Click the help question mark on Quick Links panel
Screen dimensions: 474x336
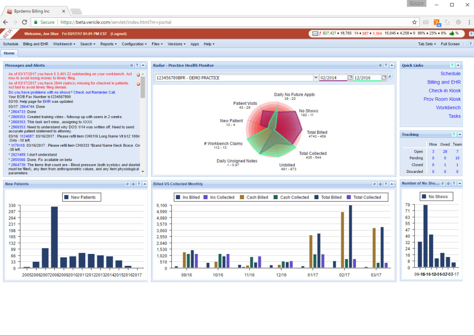coord(453,65)
